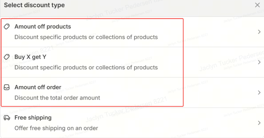Viewport: 264px width, 138px height.
Task: Select the Free shipping title
Action: 33,118
